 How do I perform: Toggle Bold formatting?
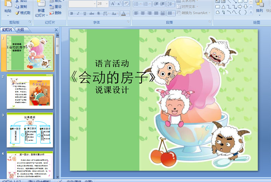tap(71, 13)
